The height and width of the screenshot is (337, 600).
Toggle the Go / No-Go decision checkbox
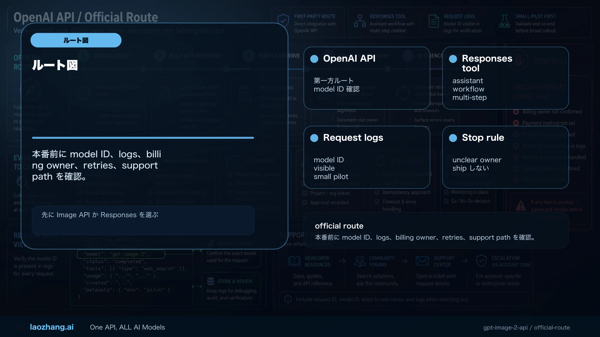click(x=446, y=201)
